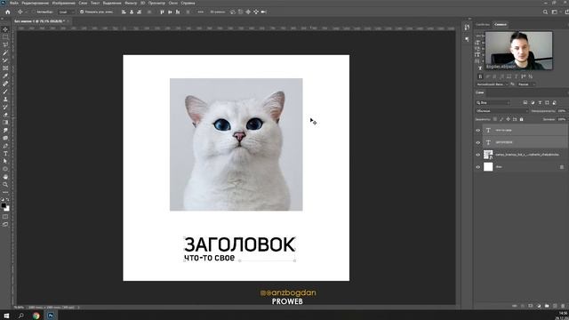Open the workspace switcher icon at top right
569x320 pixels.
point(554,12)
